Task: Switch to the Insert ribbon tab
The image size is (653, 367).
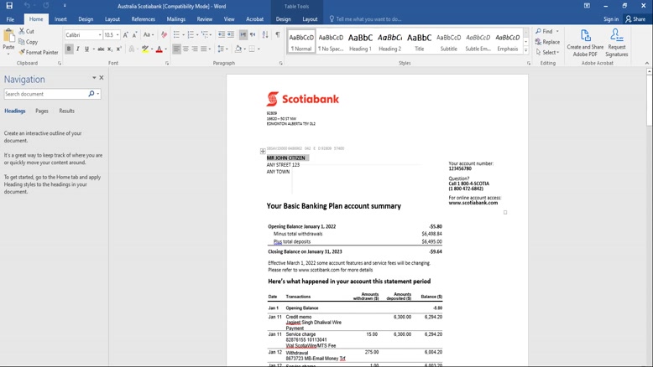Action: pos(60,18)
